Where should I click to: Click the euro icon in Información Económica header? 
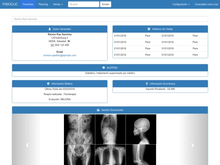coord(147,84)
